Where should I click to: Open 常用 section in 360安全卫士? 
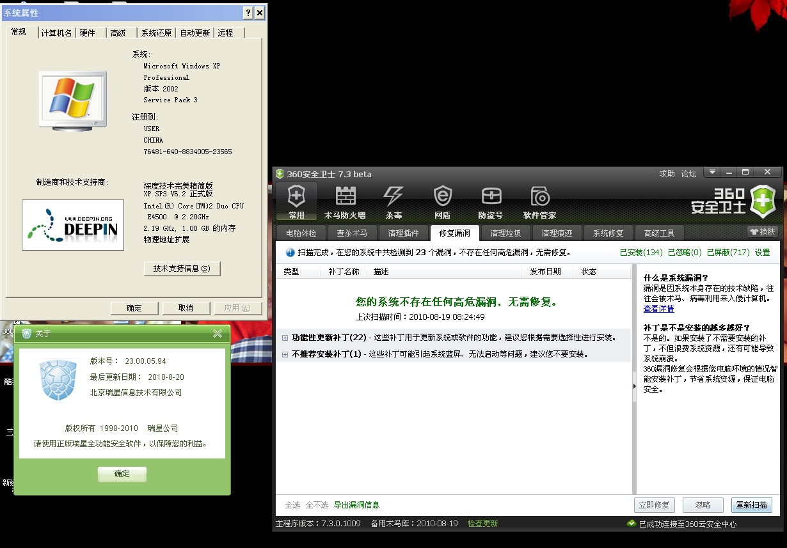(x=296, y=201)
